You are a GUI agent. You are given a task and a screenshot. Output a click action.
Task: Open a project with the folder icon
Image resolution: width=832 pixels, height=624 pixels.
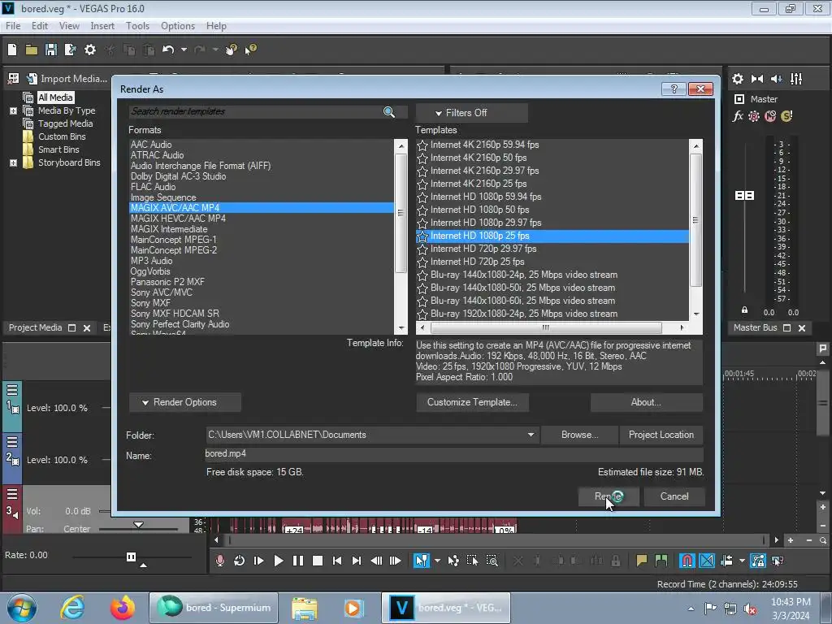click(32, 50)
